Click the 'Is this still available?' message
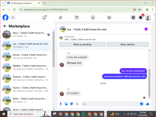Viewport: 156px width, 117px height. pyautogui.click(x=77, y=57)
